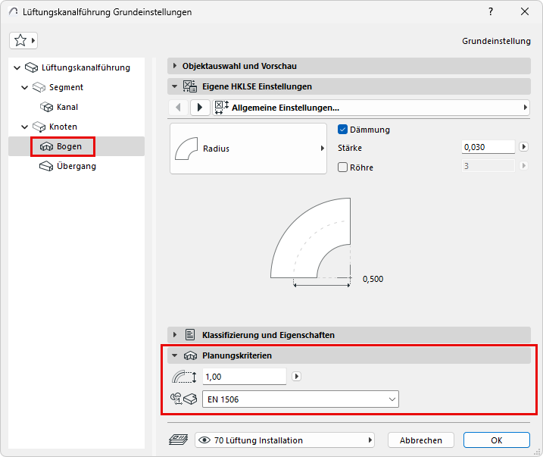Screen dimensions: 543x457
Task: Click the duct standard icon beside EN 1506
Action: [x=183, y=399]
